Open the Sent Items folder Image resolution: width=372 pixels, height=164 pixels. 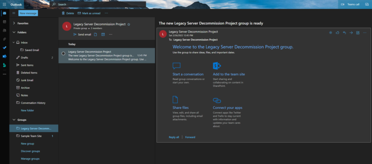click(27, 65)
